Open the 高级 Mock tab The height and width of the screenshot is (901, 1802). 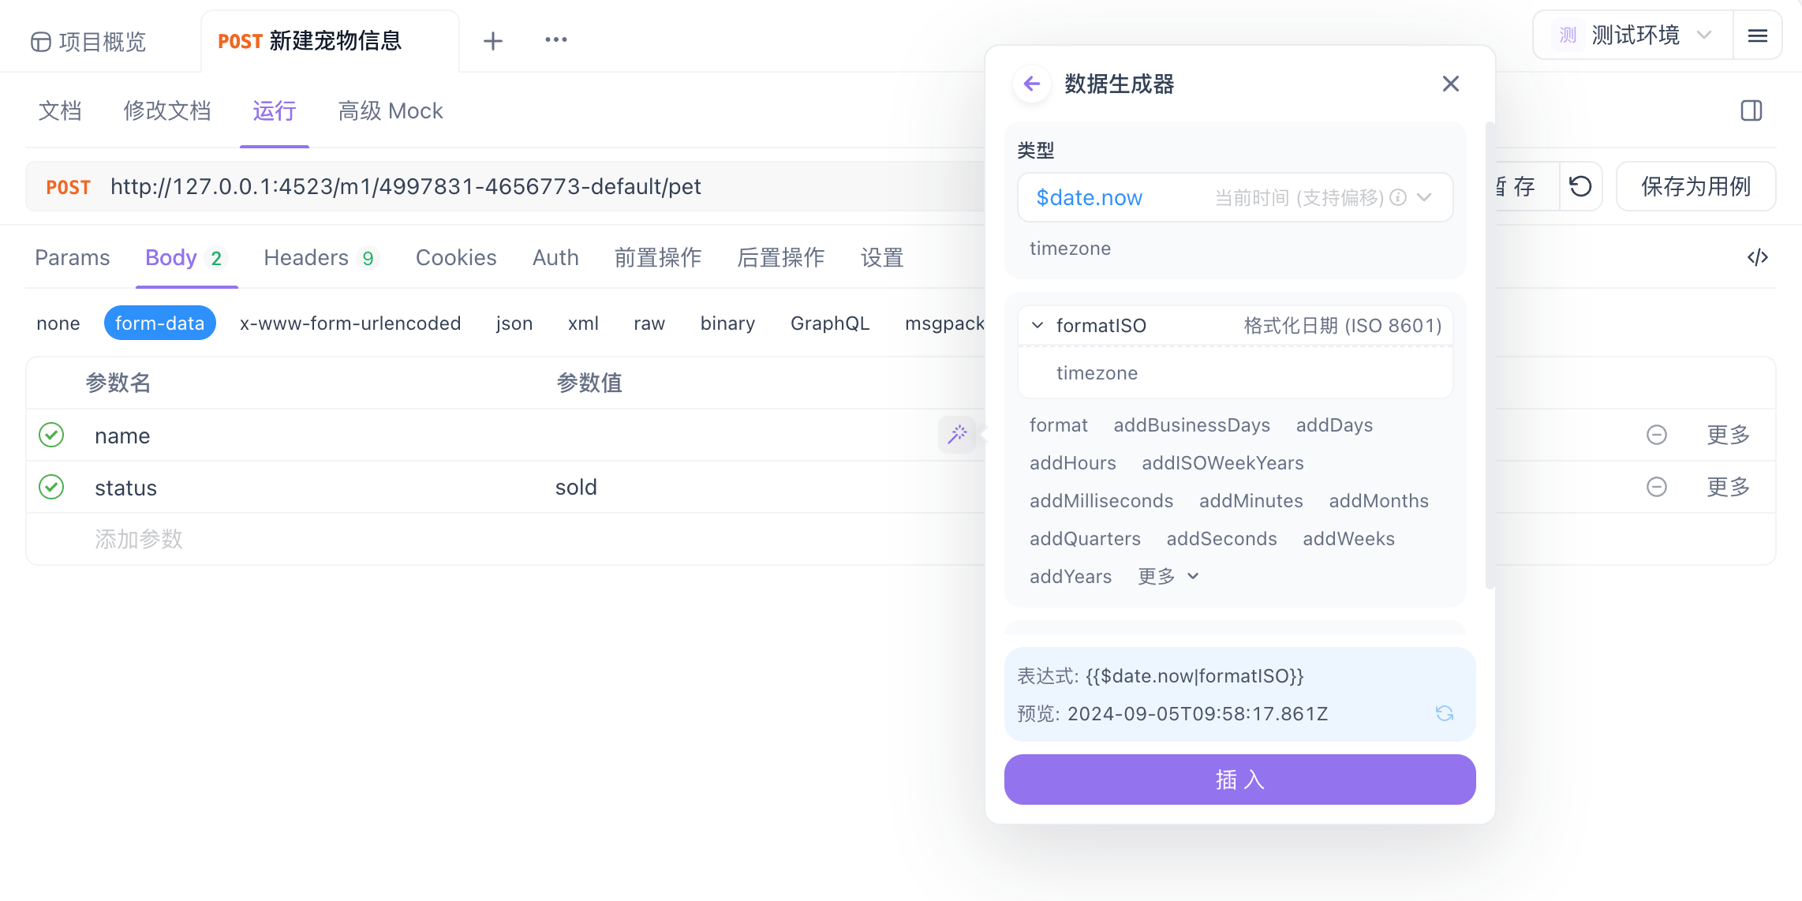click(x=390, y=110)
